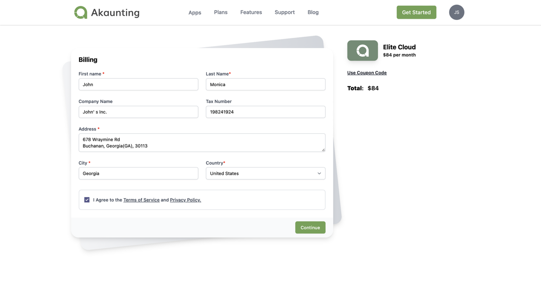Screen dimensions: 541x304
Task: Open the JS user avatar menu
Action: (456, 12)
